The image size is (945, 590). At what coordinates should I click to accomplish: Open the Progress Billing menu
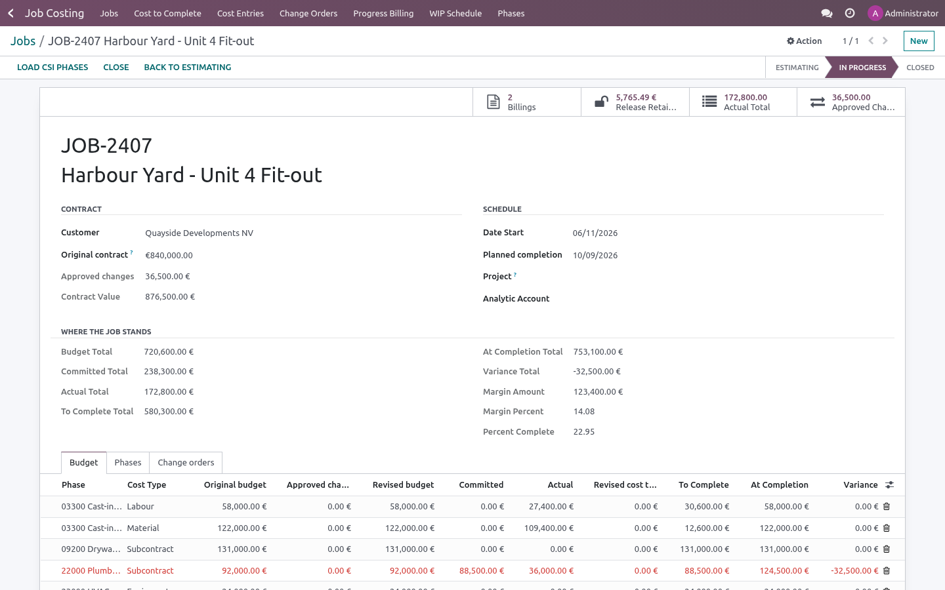coord(383,13)
